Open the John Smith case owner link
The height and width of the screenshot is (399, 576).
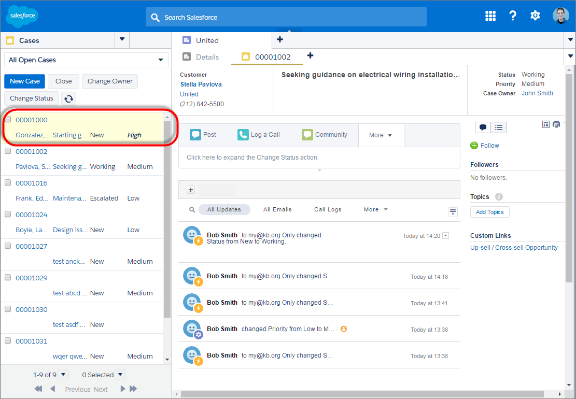[537, 93]
